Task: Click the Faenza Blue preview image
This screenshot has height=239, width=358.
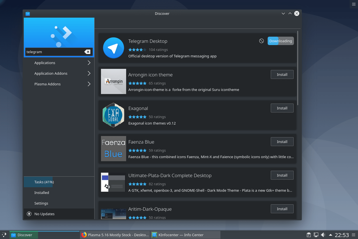Action: tap(113, 149)
